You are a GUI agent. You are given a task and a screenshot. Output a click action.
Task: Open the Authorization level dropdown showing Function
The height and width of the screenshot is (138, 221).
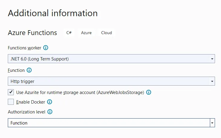point(111,123)
